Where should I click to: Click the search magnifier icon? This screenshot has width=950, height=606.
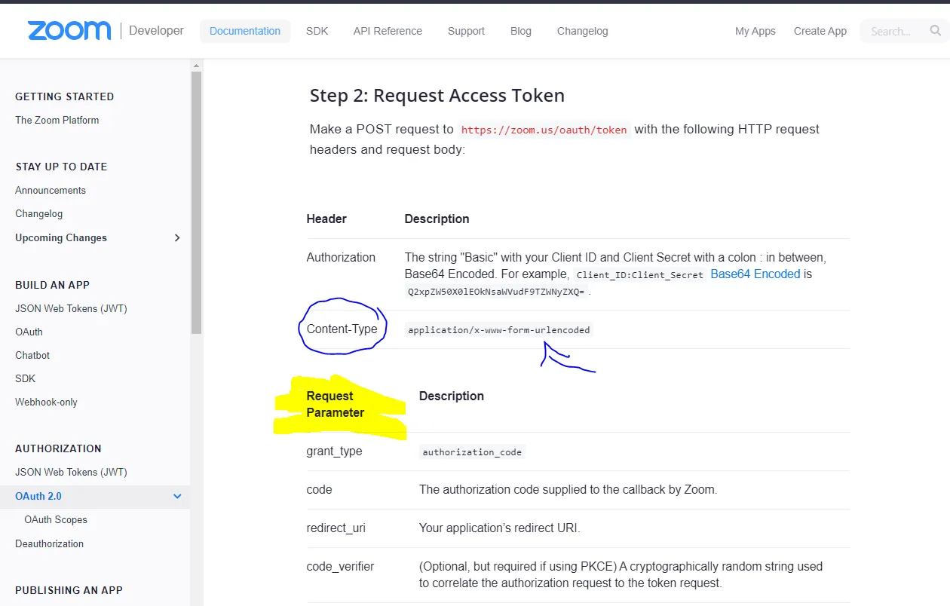(936, 31)
